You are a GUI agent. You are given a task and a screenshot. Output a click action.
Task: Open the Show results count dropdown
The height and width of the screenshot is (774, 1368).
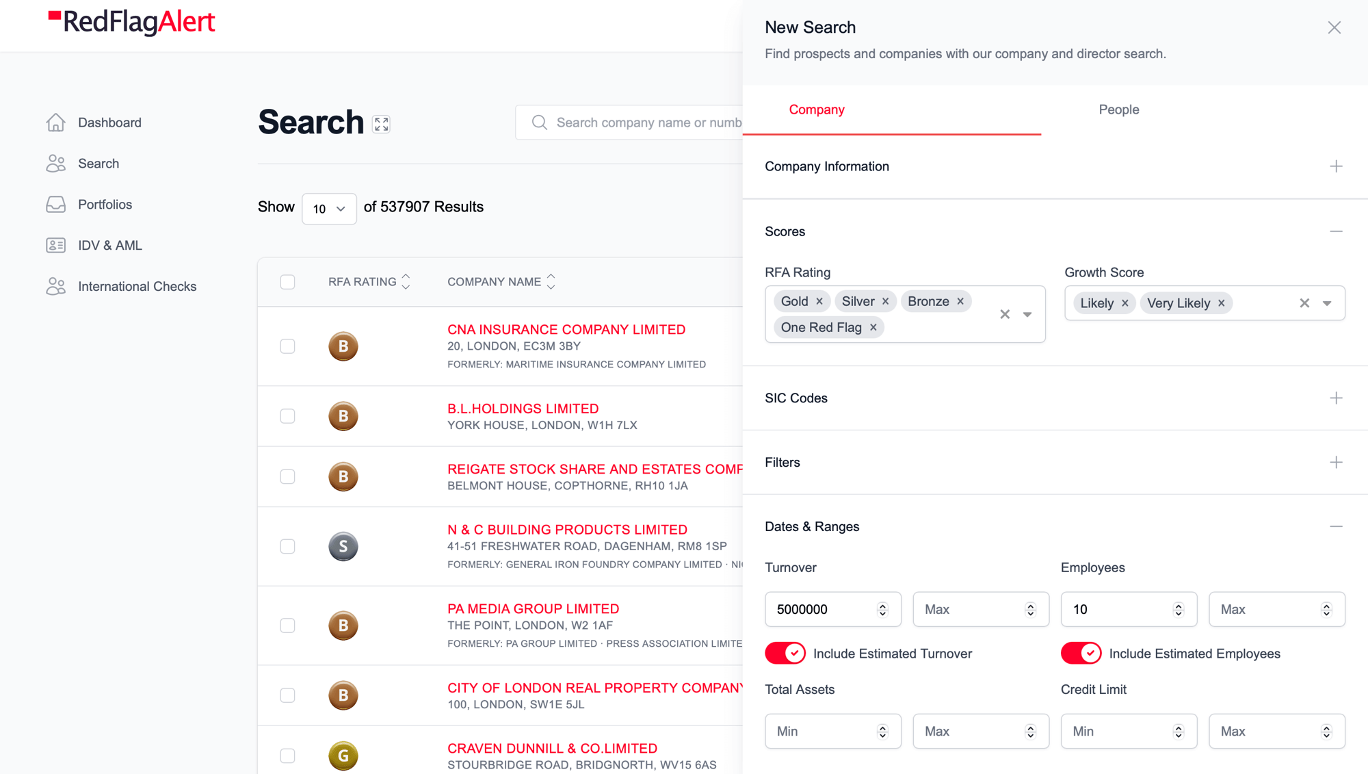click(329, 209)
